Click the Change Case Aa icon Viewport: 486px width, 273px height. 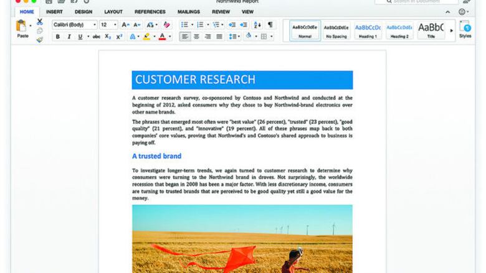click(x=150, y=25)
